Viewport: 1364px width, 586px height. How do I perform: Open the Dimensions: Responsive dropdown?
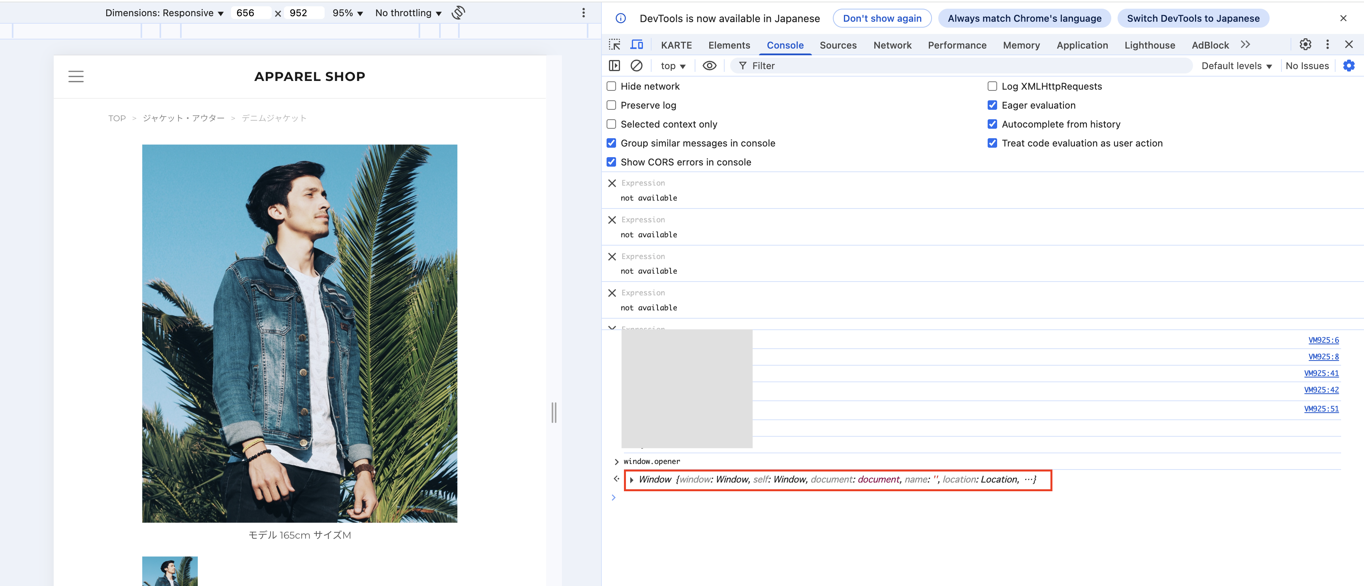[164, 13]
